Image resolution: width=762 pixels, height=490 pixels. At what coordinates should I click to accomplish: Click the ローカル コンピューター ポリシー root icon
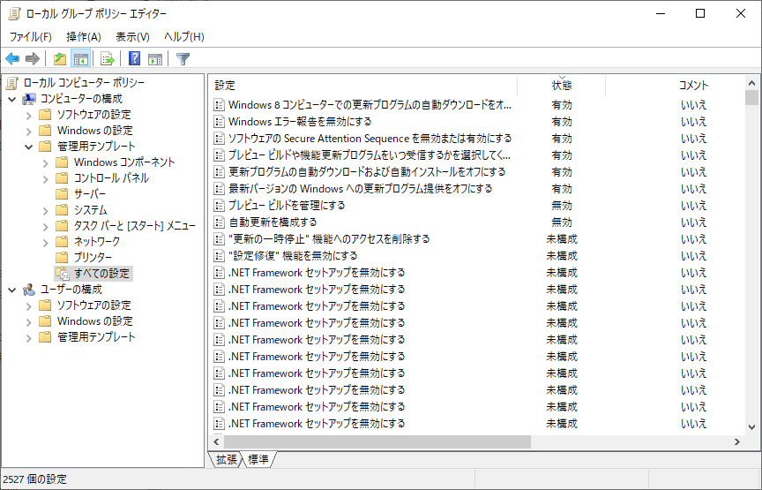point(12,83)
